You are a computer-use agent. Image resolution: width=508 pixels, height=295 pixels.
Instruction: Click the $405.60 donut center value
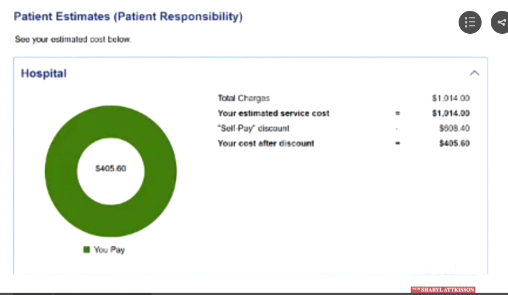[110, 169]
